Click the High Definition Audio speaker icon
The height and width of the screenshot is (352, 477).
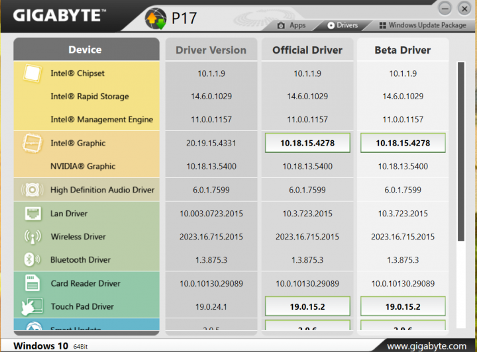coord(32,190)
